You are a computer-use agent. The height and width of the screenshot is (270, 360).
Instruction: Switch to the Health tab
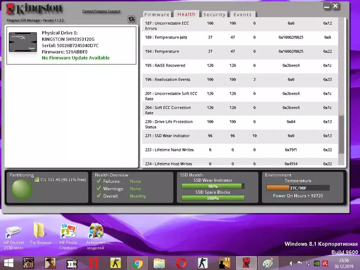click(186, 14)
